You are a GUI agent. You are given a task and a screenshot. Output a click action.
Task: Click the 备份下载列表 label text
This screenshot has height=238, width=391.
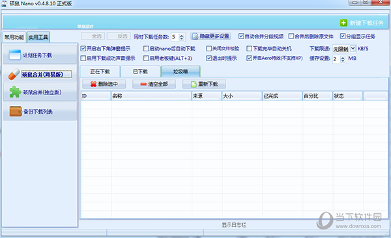(x=38, y=112)
